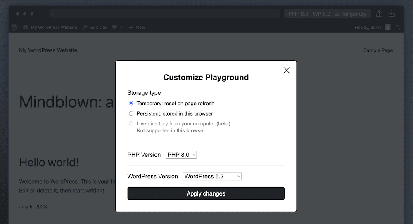Open comments bubble in admin bar
413x224 pixels.
pos(117,27)
